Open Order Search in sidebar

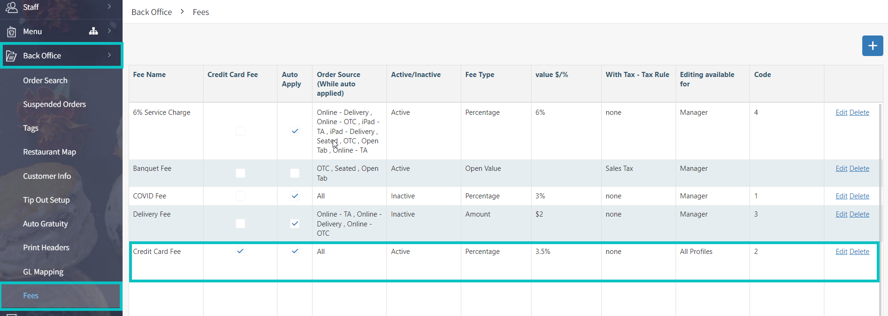click(45, 80)
